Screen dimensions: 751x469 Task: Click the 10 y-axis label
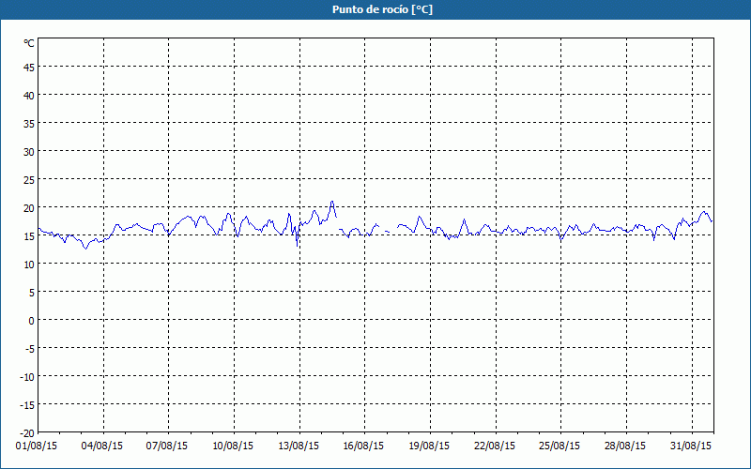click(29, 265)
